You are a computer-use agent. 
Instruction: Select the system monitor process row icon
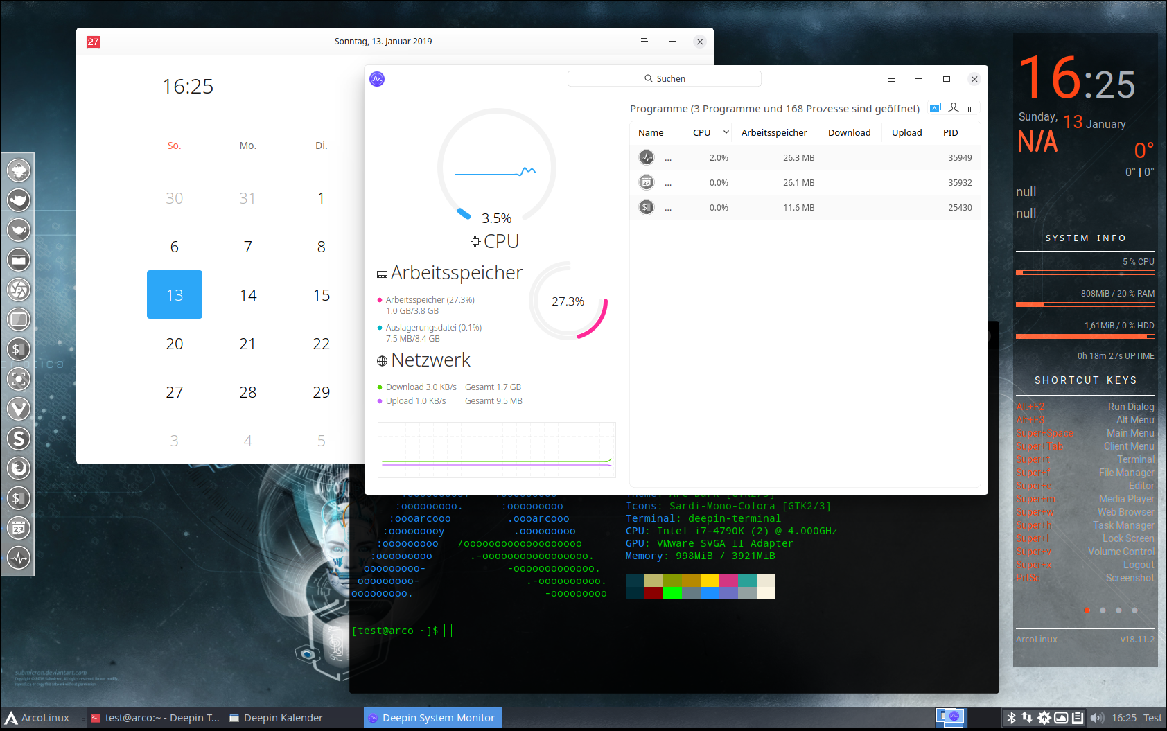647,157
